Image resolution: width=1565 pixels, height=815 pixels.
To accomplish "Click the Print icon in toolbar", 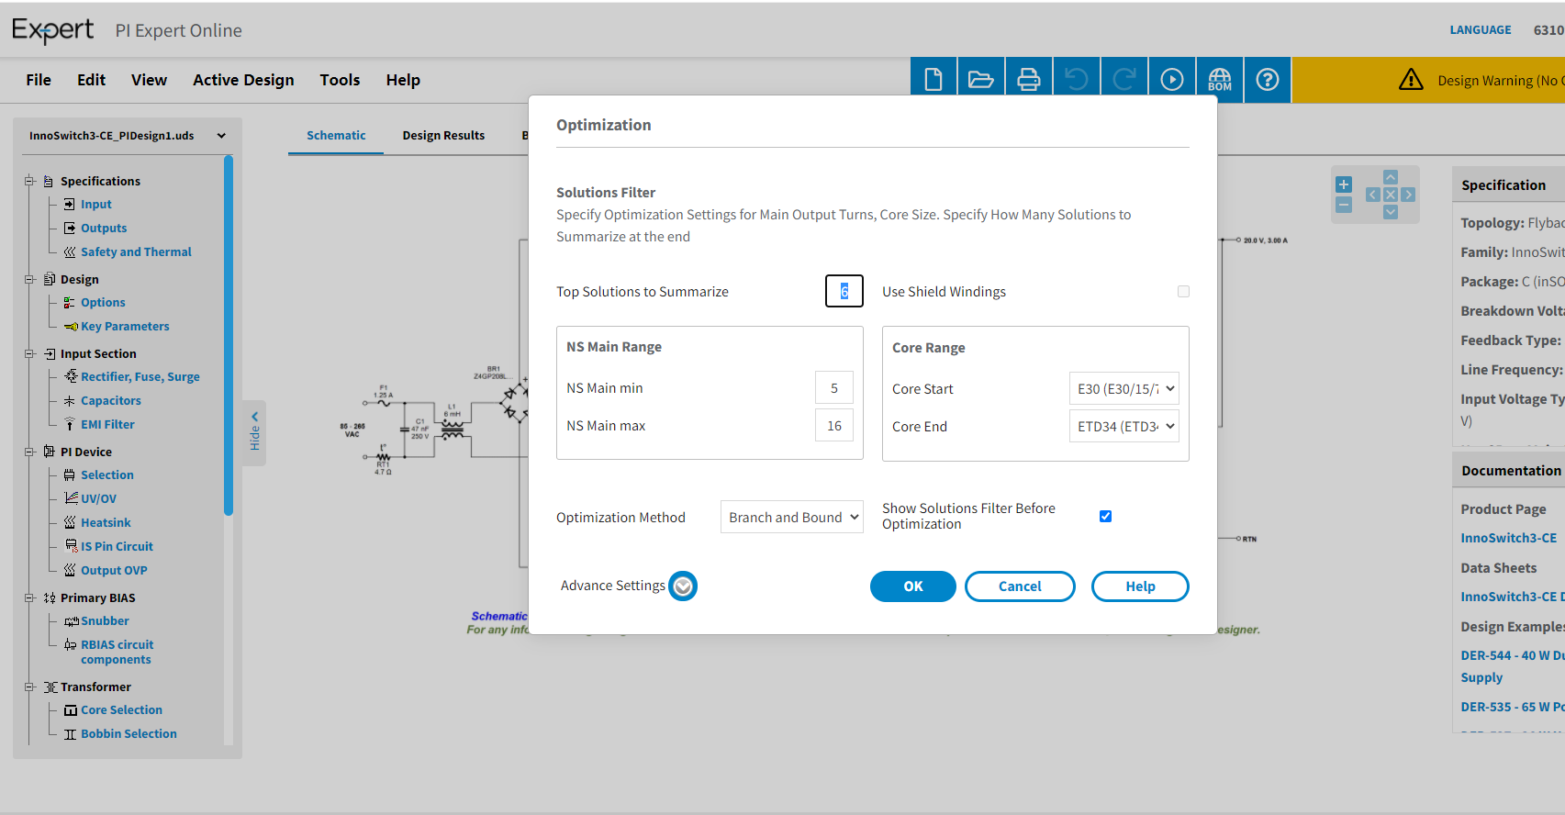I will tap(1029, 80).
